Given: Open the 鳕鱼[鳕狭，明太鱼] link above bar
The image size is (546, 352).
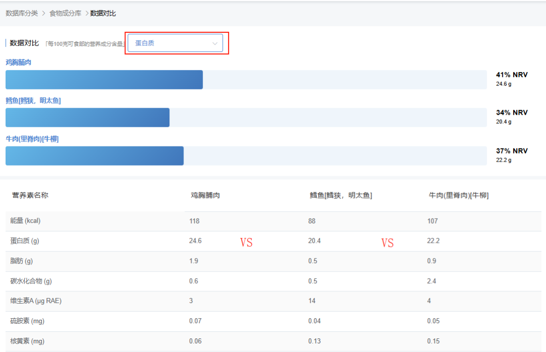Looking at the screenshot, I should (x=33, y=100).
